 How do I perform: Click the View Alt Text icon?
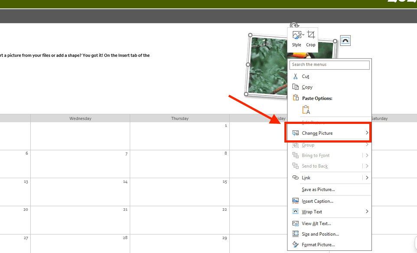point(296,224)
